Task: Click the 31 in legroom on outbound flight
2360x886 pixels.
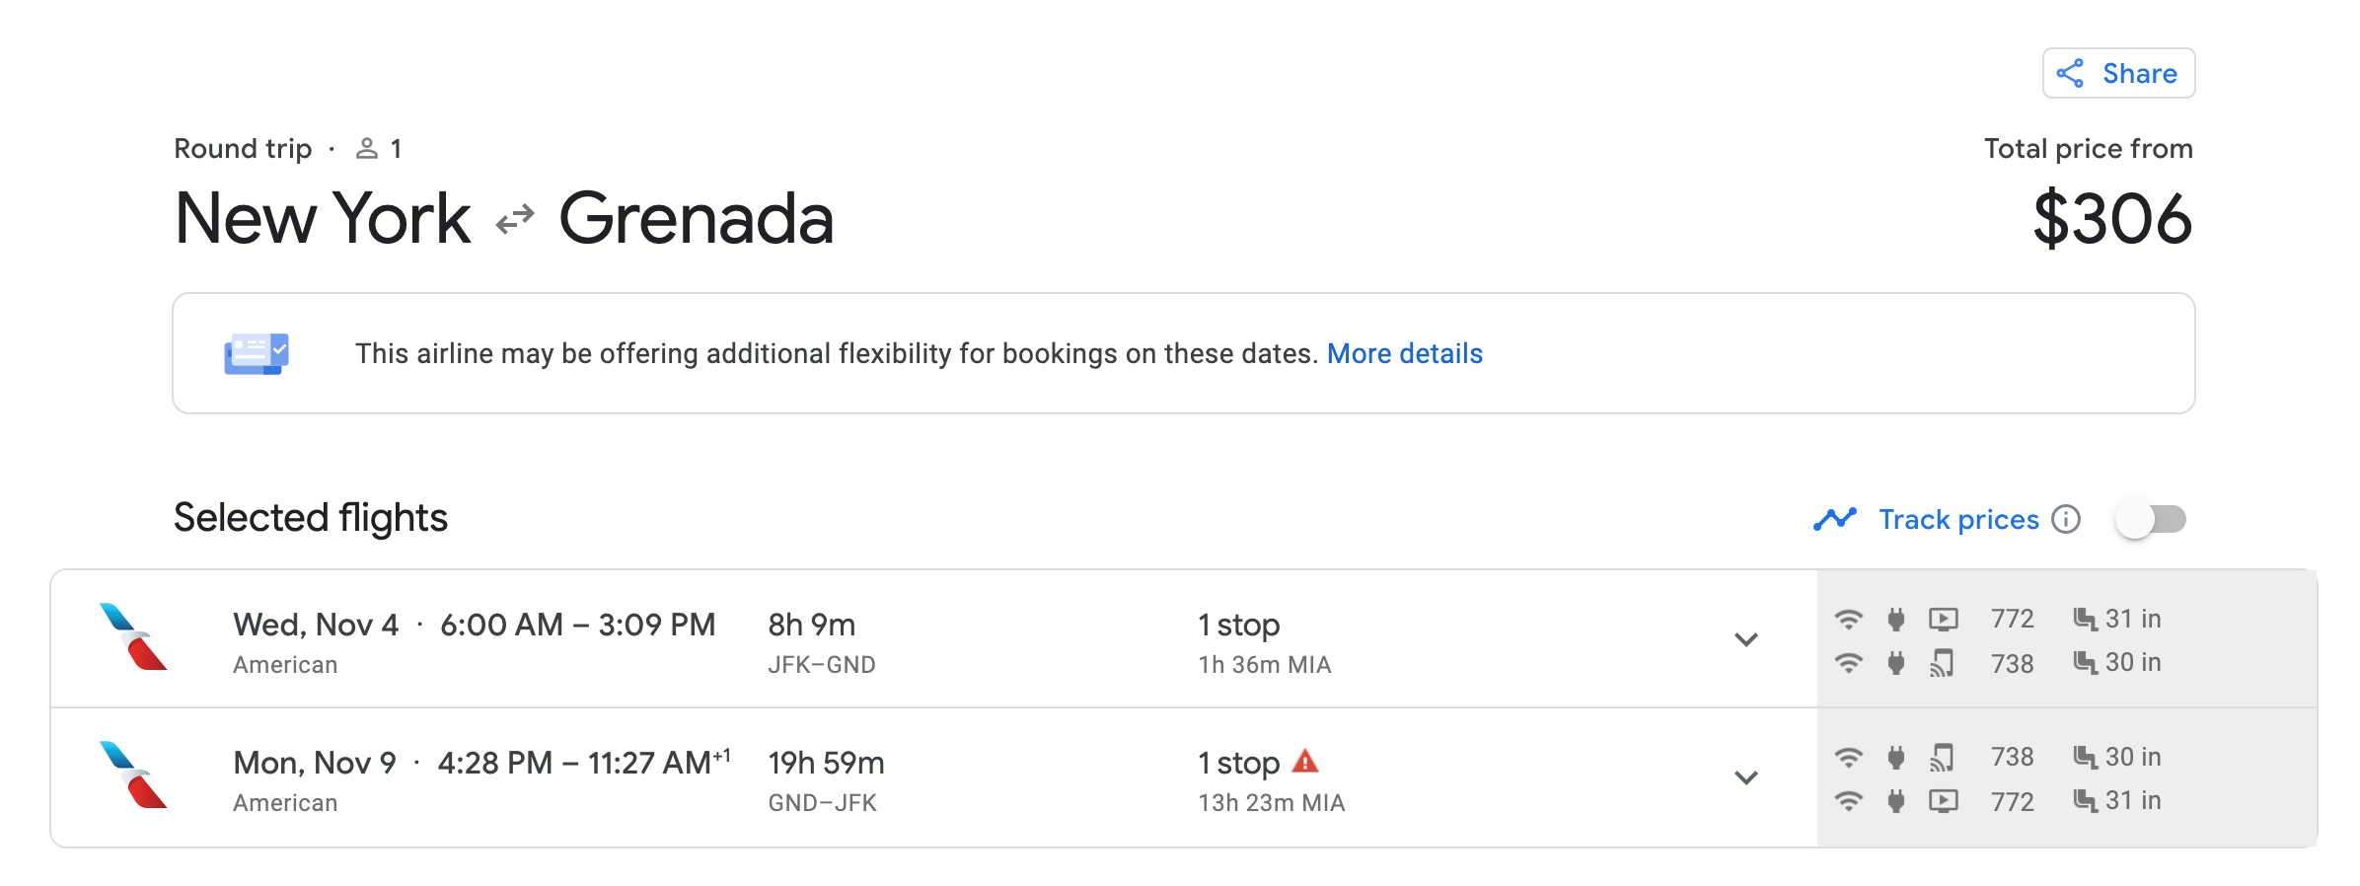Action: pos(2117,619)
